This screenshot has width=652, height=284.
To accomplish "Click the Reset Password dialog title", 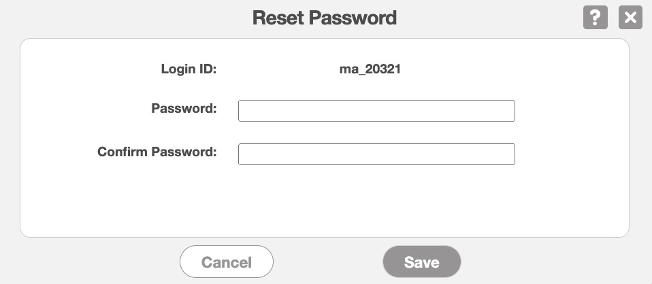I will pos(324,18).
